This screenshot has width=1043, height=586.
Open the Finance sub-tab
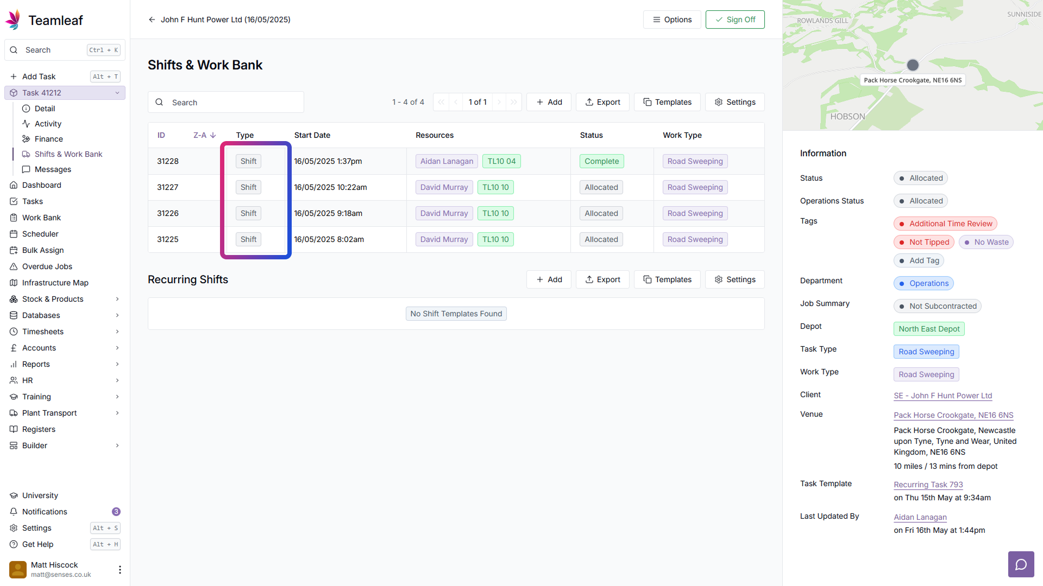point(48,139)
